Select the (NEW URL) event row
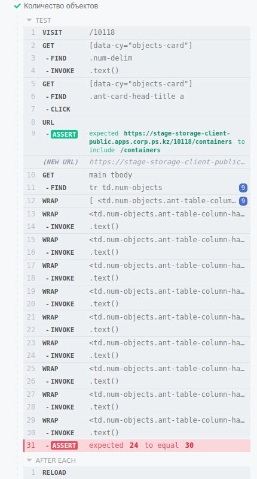The image size is (257, 479). click(x=137, y=162)
